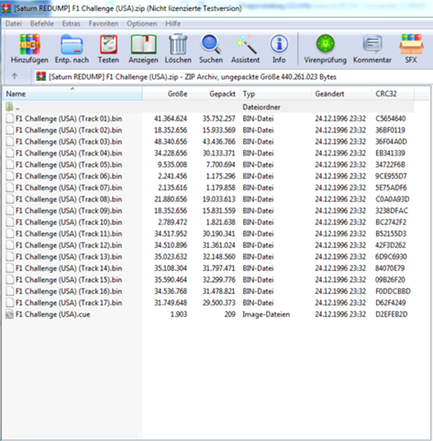Select F1 Challenge (USA) (Track 14).bin
Screen dimensions: 433x441
[69, 268]
